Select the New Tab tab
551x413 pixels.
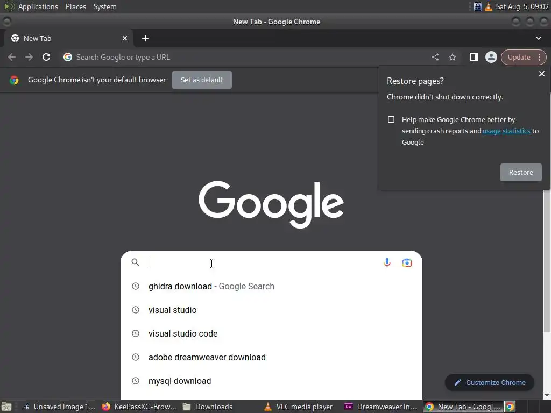pyautogui.click(x=68, y=38)
